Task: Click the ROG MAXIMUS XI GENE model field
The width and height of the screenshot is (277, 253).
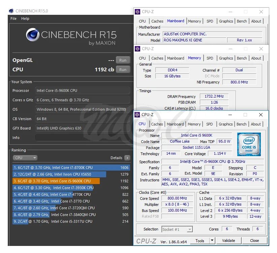Action: tap(194, 40)
